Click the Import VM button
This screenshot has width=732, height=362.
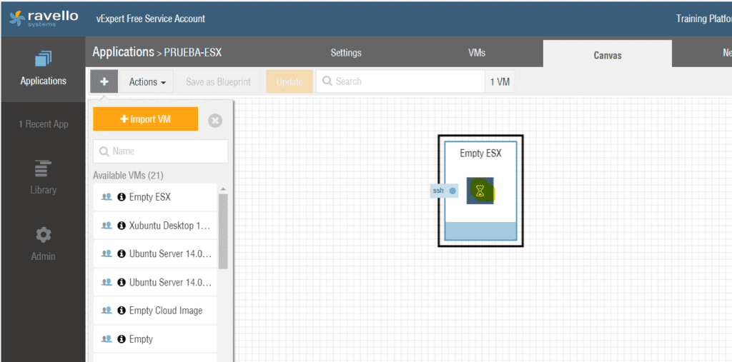tap(146, 119)
